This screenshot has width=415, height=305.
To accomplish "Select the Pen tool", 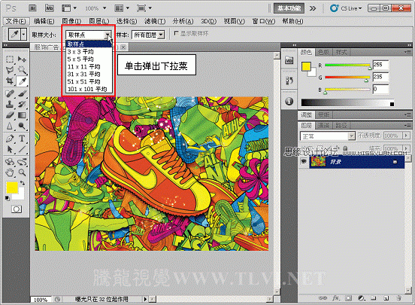I will (x=10, y=139).
